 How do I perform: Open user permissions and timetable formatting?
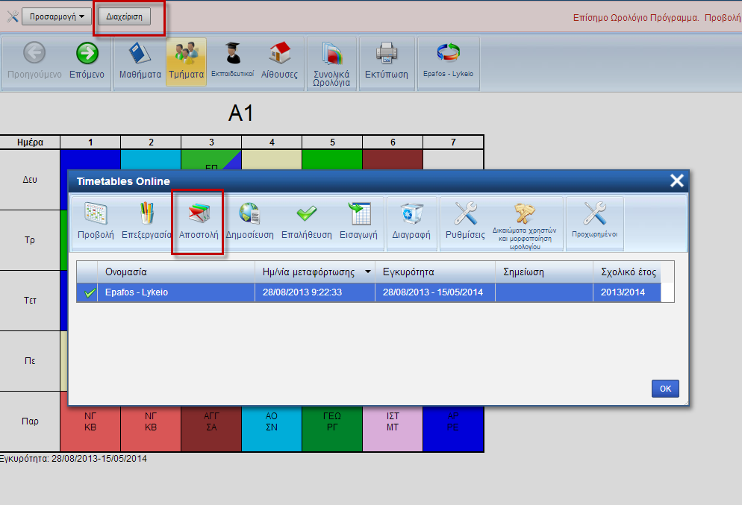[x=525, y=222]
